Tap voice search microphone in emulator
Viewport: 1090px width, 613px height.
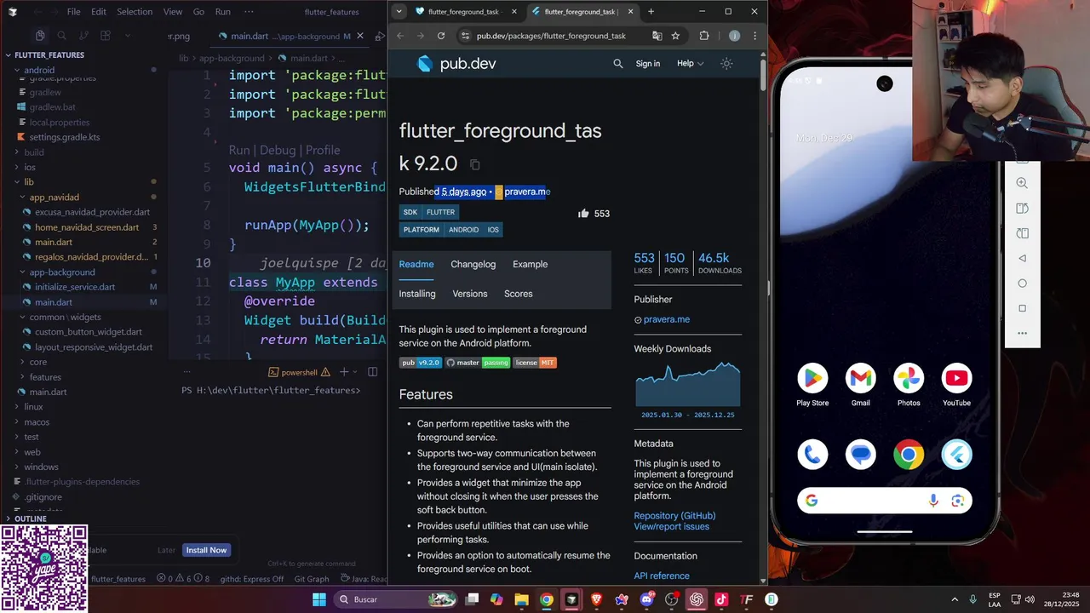(x=934, y=501)
